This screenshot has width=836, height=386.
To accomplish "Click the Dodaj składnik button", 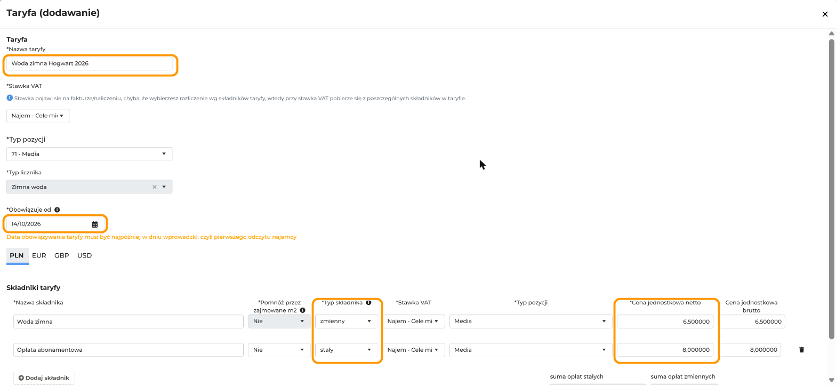I will [44, 378].
